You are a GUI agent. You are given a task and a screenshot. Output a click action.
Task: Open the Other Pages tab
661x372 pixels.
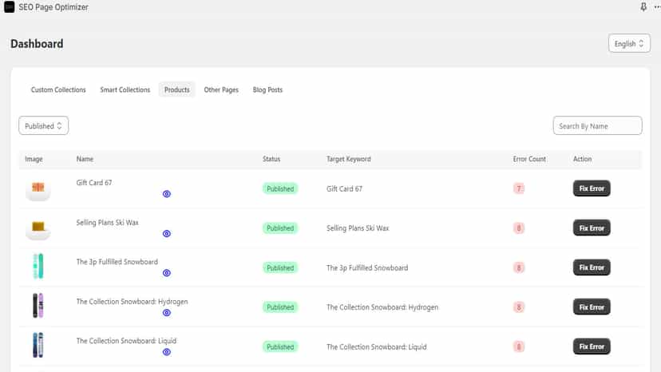[221, 90]
